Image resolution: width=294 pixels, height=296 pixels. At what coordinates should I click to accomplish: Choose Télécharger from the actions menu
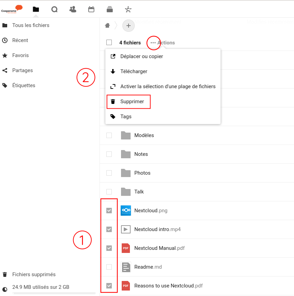coord(133,71)
